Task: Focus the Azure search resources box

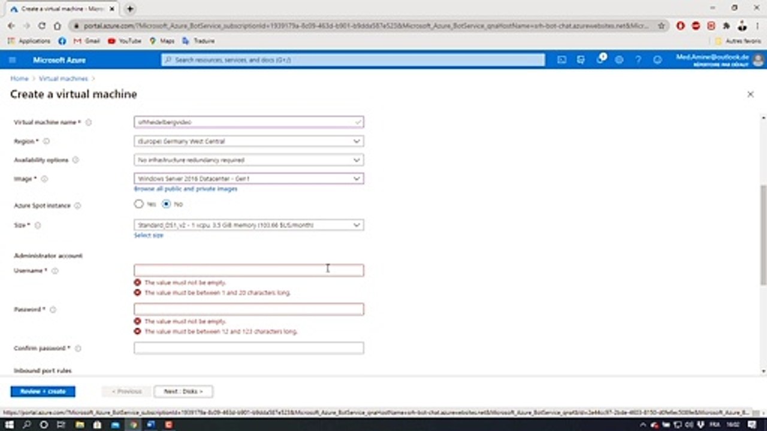Action: click(353, 60)
